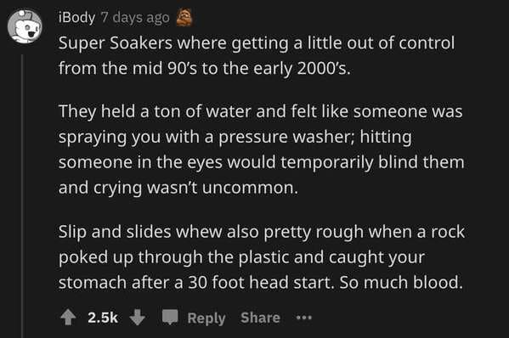Click the 'Super Soakers' opening paragraph
The width and height of the screenshot is (509, 338).
[x=257, y=55]
